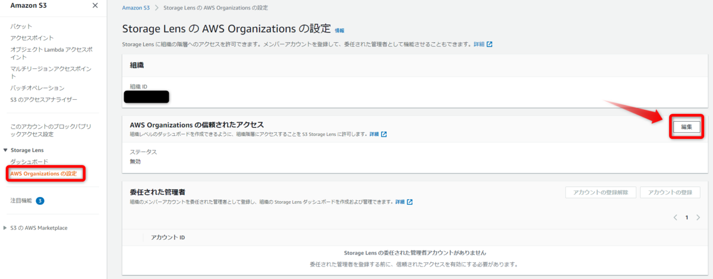This screenshot has width=713, height=279.
Task: Go to アクセスポイント in the sidebar
Action: [x=32, y=37]
